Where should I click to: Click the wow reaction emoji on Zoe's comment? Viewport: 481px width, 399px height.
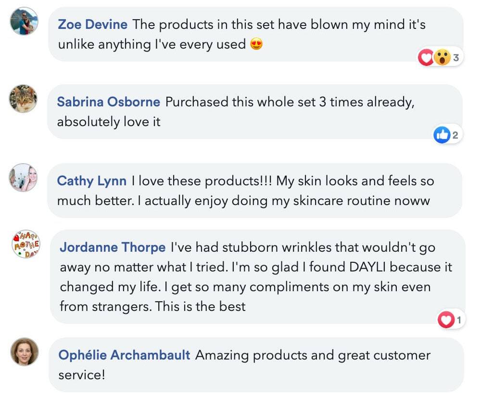tap(442, 57)
